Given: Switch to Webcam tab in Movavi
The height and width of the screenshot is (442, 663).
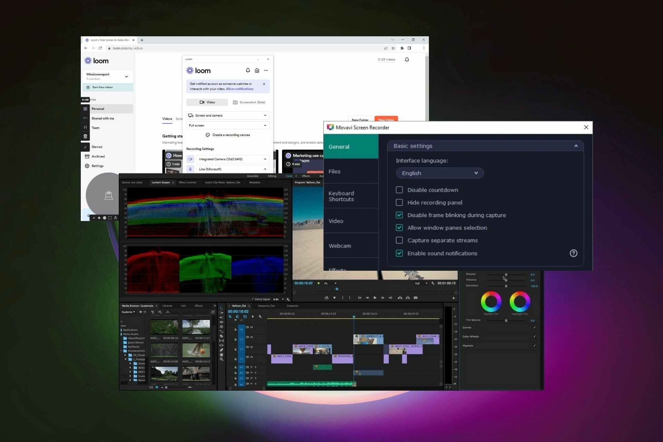Looking at the screenshot, I should tap(351, 246).
